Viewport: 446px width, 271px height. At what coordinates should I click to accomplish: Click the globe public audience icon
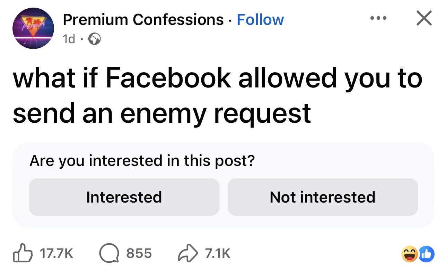click(94, 40)
